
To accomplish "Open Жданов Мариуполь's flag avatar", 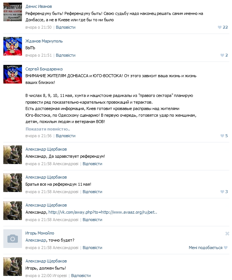I will coord(13,46).
